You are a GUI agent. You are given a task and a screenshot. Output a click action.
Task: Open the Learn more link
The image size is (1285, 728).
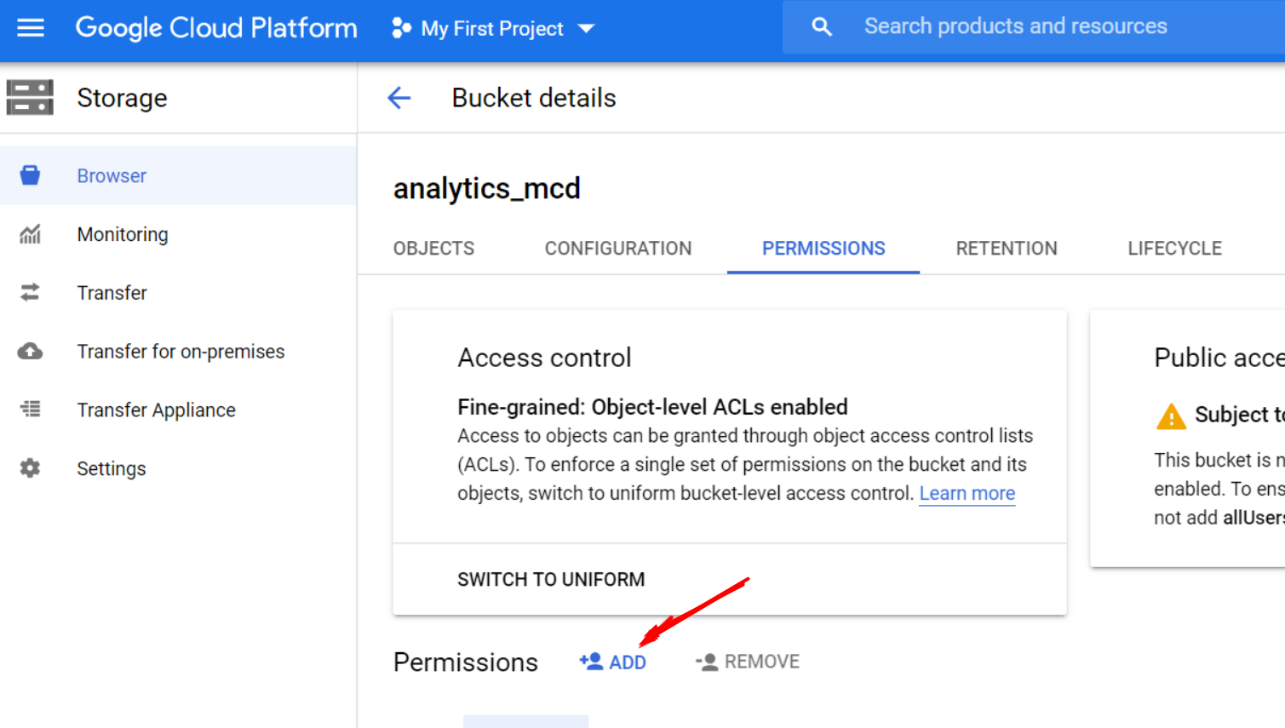coord(967,494)
